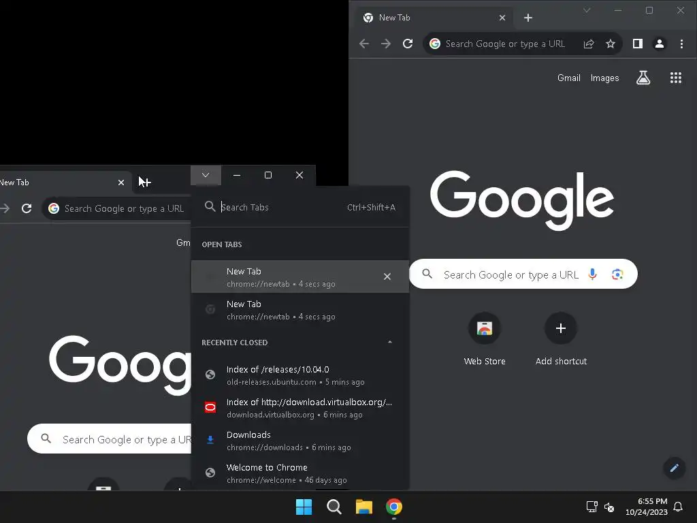The image size is (697, 523).
Task: Open Google apps grid icon
Action: pyautogui.click(x=676, y=78)
